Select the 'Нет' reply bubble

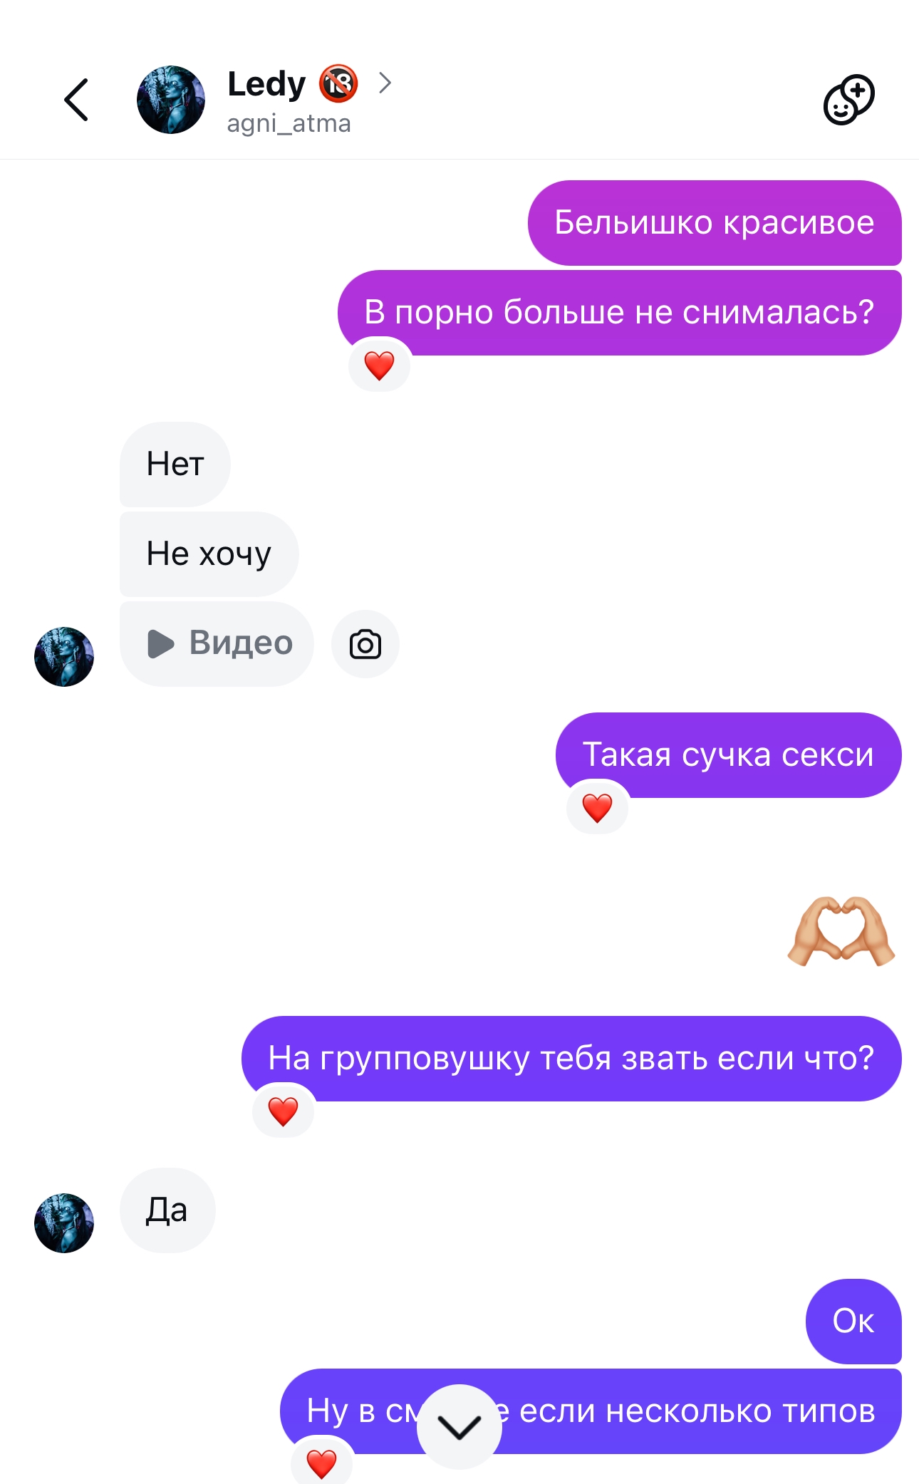(x=175, y=465)
